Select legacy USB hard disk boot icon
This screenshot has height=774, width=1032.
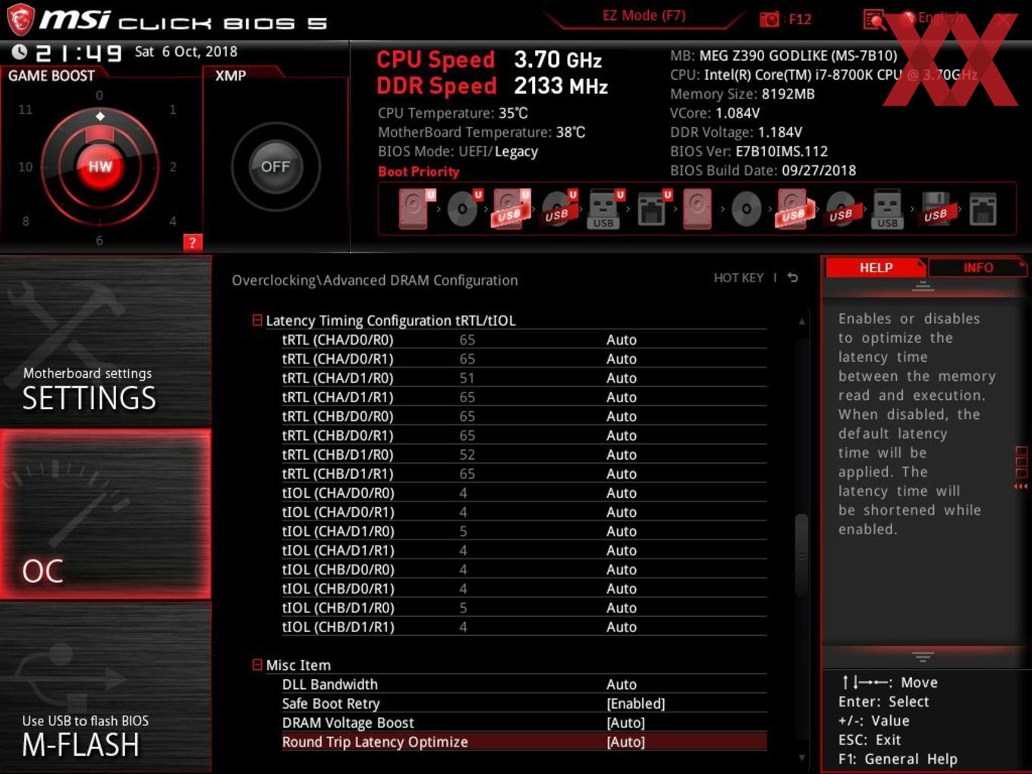[794, 209]
